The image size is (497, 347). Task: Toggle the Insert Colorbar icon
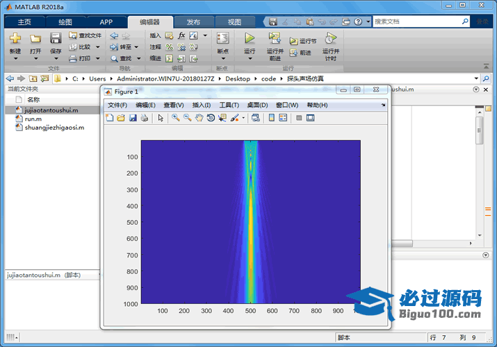[x=272, y=118]
